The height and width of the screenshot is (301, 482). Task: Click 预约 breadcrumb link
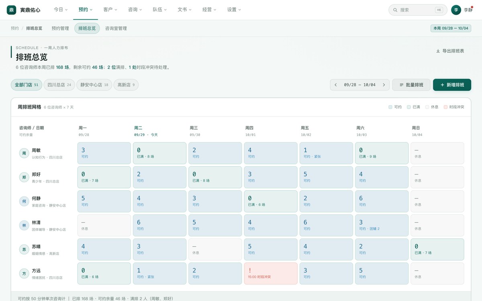pos(15,28)
